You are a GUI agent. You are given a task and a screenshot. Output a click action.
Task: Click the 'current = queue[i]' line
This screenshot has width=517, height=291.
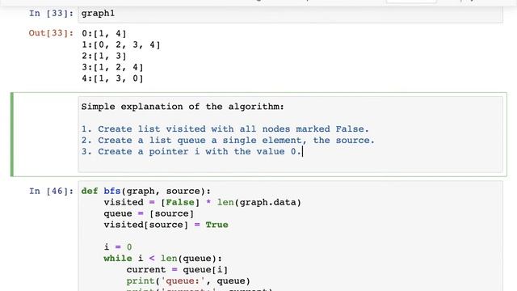pos(177,269)
